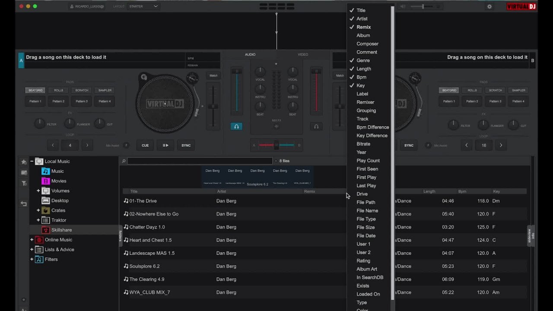Click the back arrow sidebar icon
The width and height of the screenshot is (553, 311).
point(24,204)
